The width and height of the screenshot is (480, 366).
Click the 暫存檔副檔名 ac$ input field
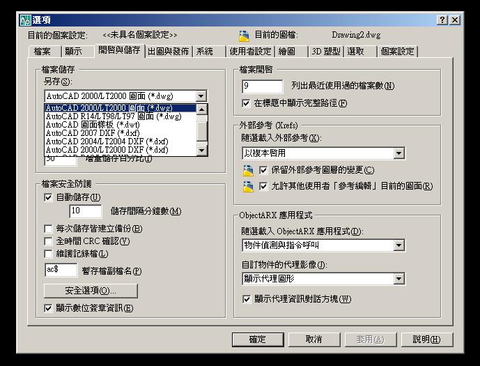[x=61, y=270]
